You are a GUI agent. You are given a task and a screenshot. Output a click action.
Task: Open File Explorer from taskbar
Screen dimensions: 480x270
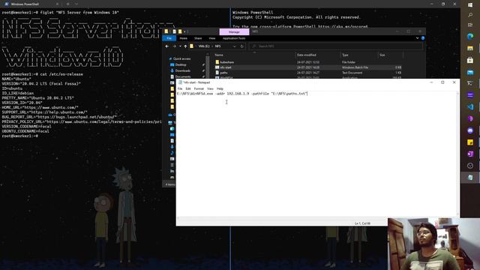point(470,48)
